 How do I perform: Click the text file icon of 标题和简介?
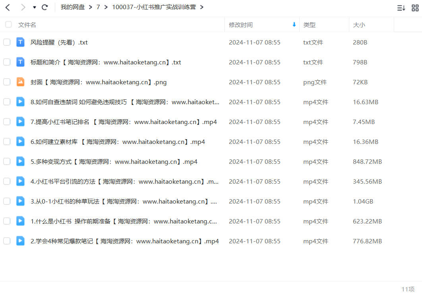pos(20,62)
